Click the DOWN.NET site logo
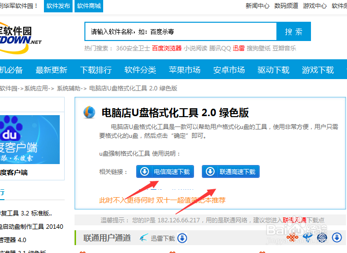Screen dimensions: 347x253 21,38
